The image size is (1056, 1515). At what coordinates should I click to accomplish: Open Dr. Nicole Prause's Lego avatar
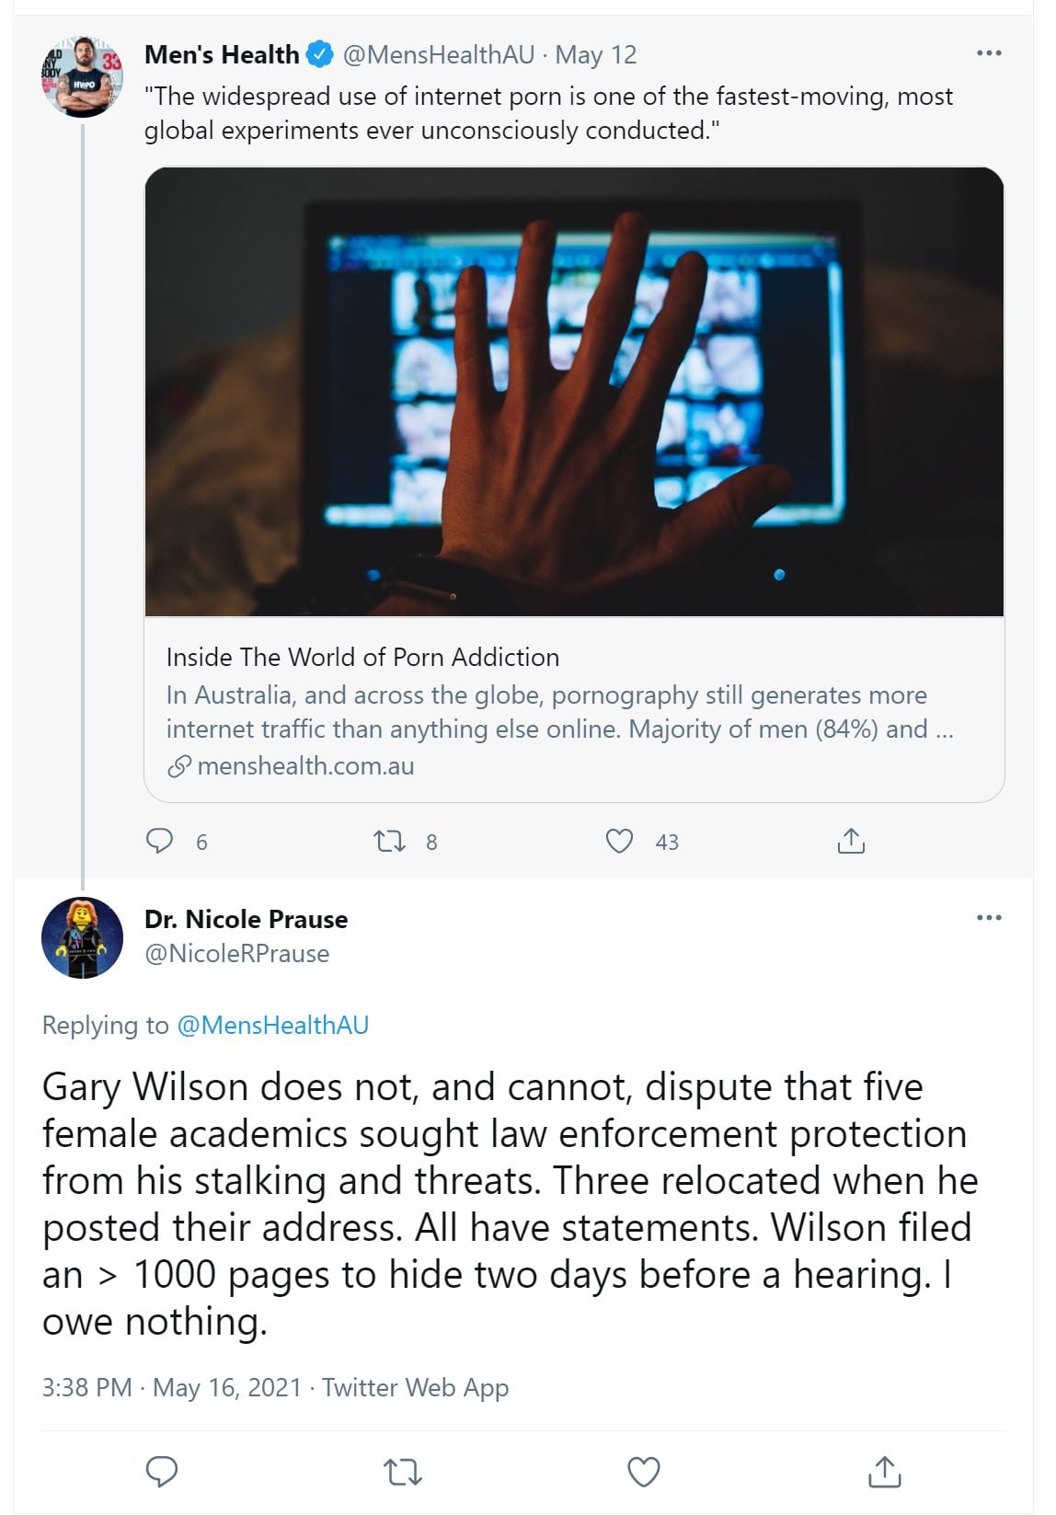pos(82,937)
